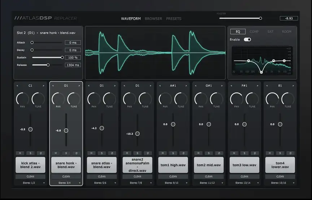Select the SAT effects tab
The height and width of the screenshot is (200, 312).
point(270,32)
